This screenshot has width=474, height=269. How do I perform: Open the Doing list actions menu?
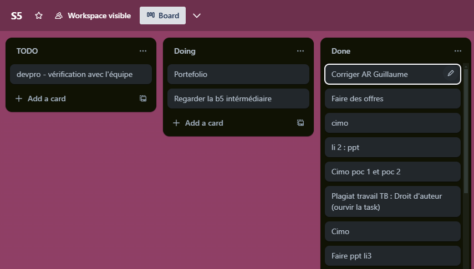[300, 51]
